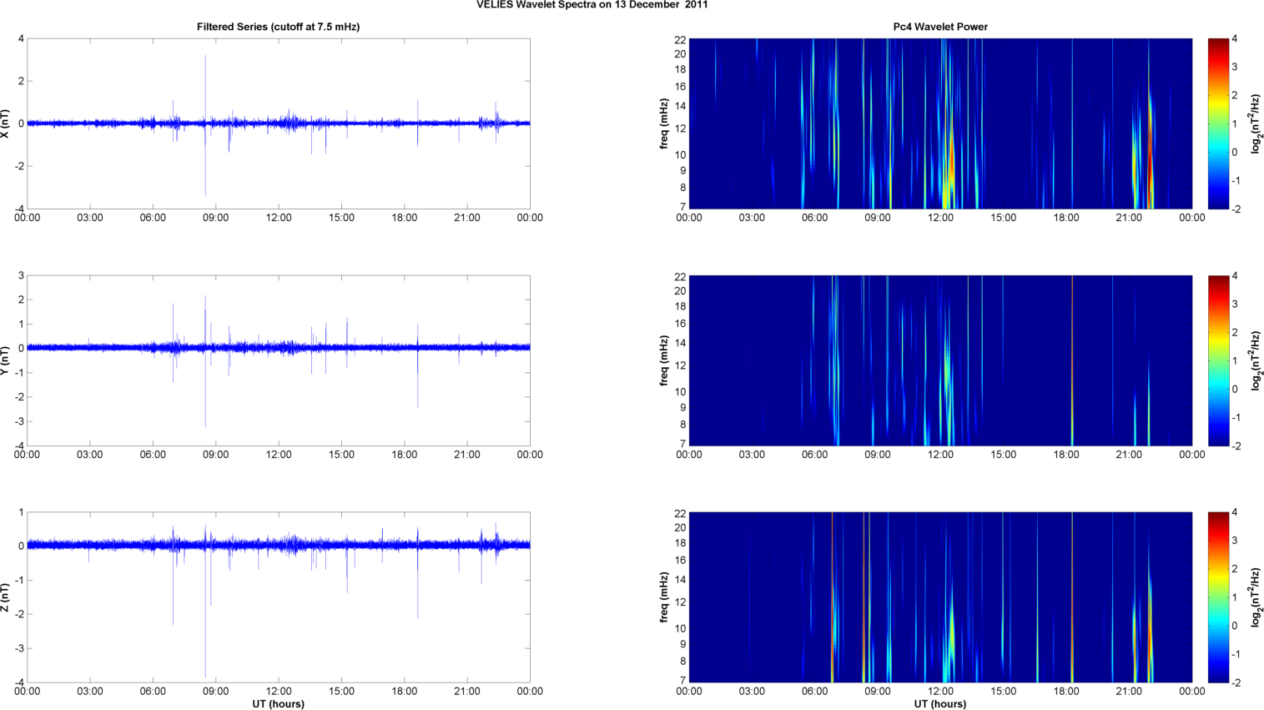Click the red power peak in top spectrogram

coord(1151,171)
